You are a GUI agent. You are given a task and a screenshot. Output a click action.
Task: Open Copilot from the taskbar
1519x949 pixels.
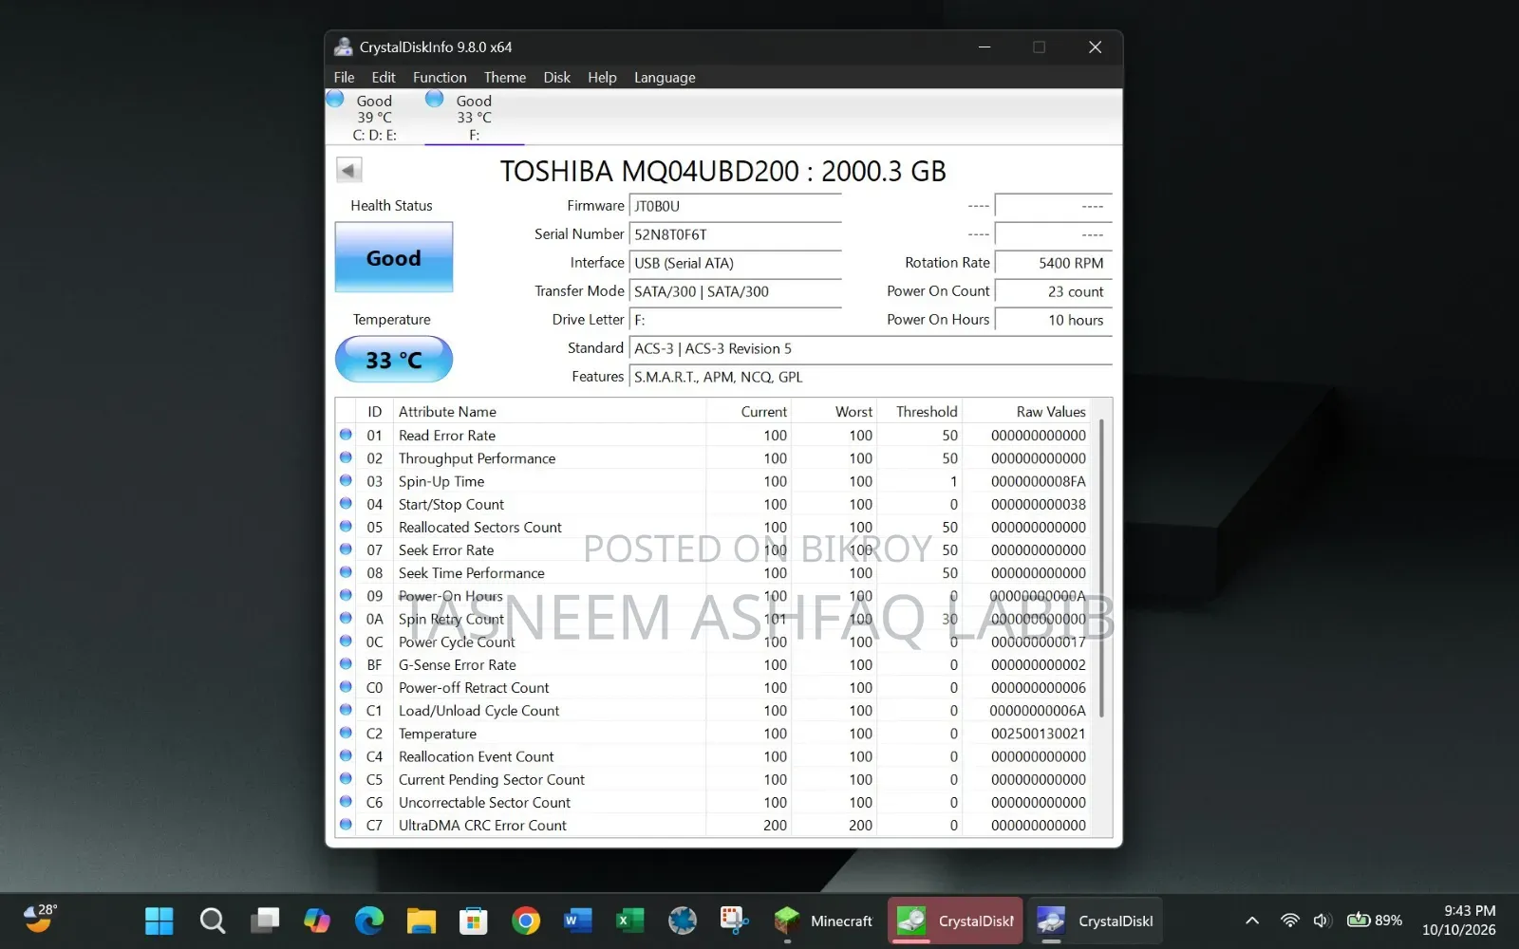point(317,921)
